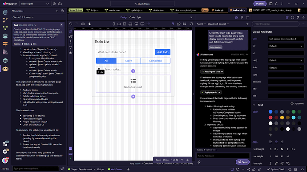Open the AI Assistant model dropdown

click(x=218, y=24)
